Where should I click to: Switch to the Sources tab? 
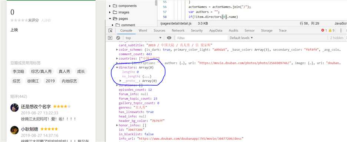[159, 30]
